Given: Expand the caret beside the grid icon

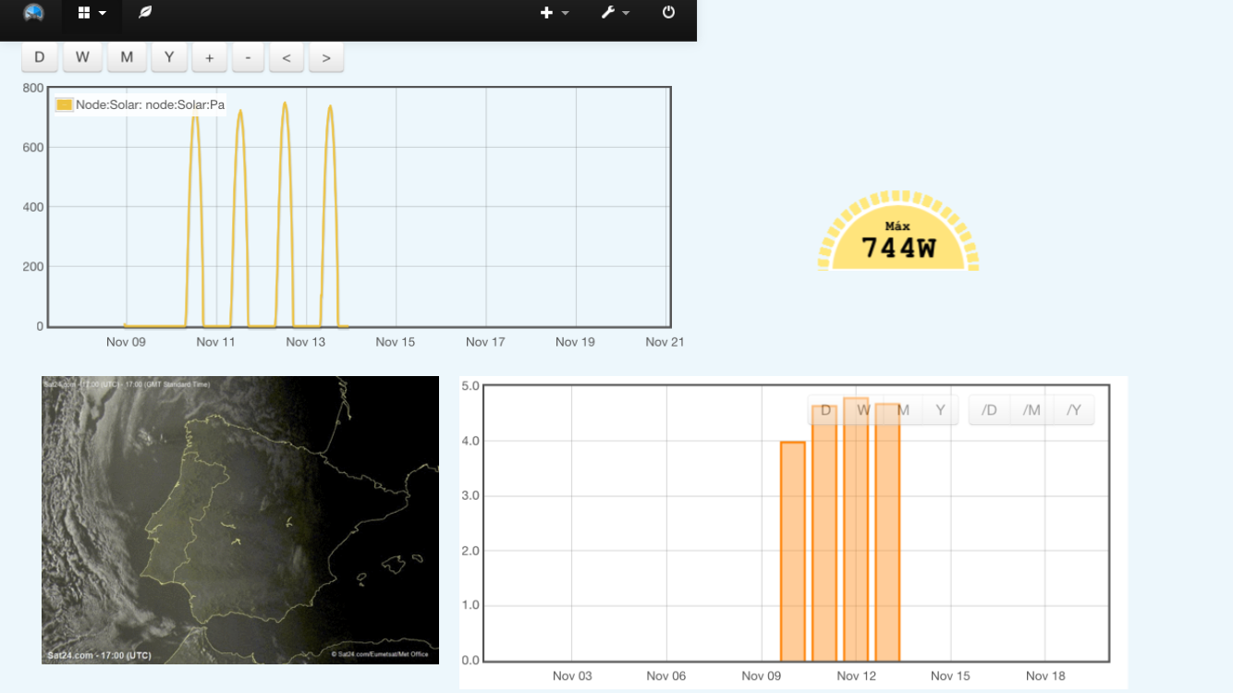Looking at the screenshot, I should [103, 13].
